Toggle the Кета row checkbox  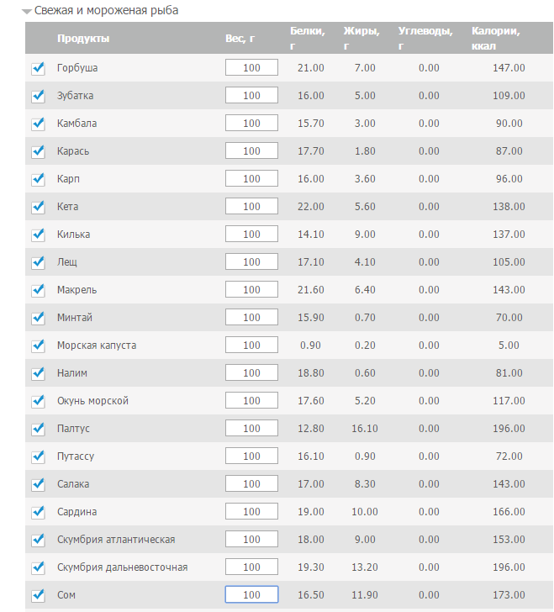pyautogui.click(x=37, y=207)
